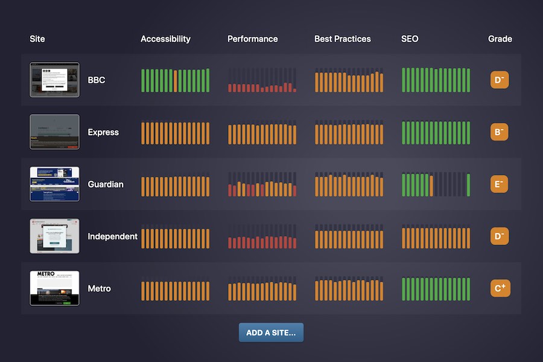
Task: Select the Guardian site name
Action: [x=106, y=184]
